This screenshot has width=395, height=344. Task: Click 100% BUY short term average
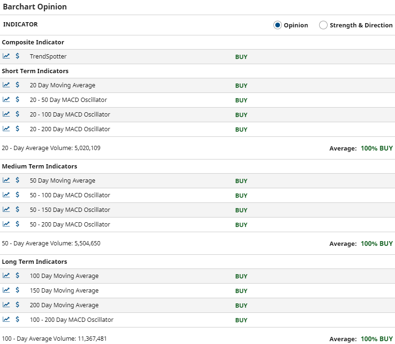pyautogui.click(x=377, y=148)
